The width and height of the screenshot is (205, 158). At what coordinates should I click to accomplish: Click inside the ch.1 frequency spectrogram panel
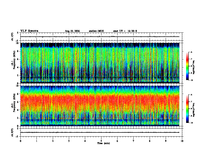[100, 63]
